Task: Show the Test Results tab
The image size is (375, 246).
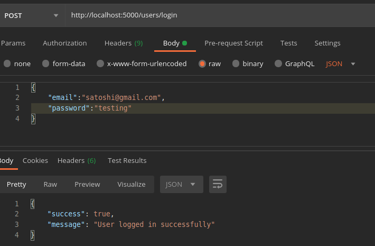Action: click(x=127, y=160)
